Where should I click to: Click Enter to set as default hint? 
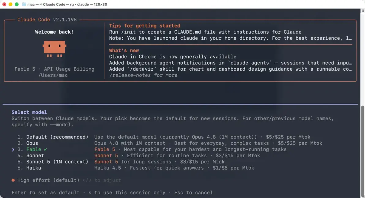[x=46, y=193]
